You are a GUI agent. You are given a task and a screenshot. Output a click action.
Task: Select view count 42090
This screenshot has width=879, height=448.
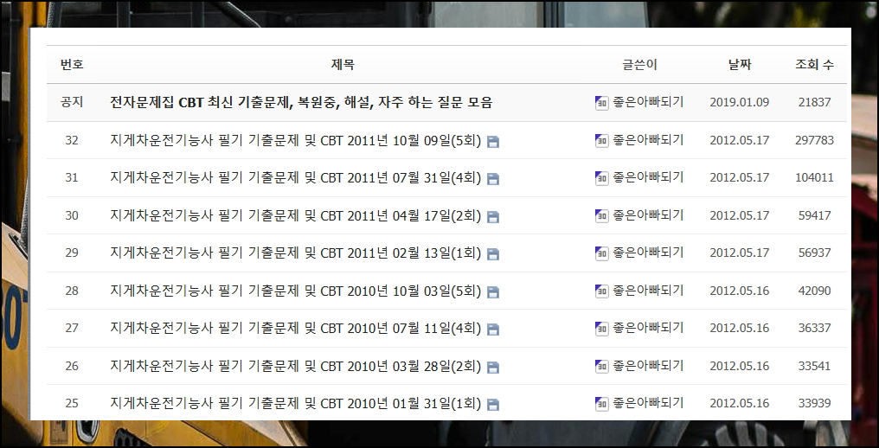[x=814, y=291]
